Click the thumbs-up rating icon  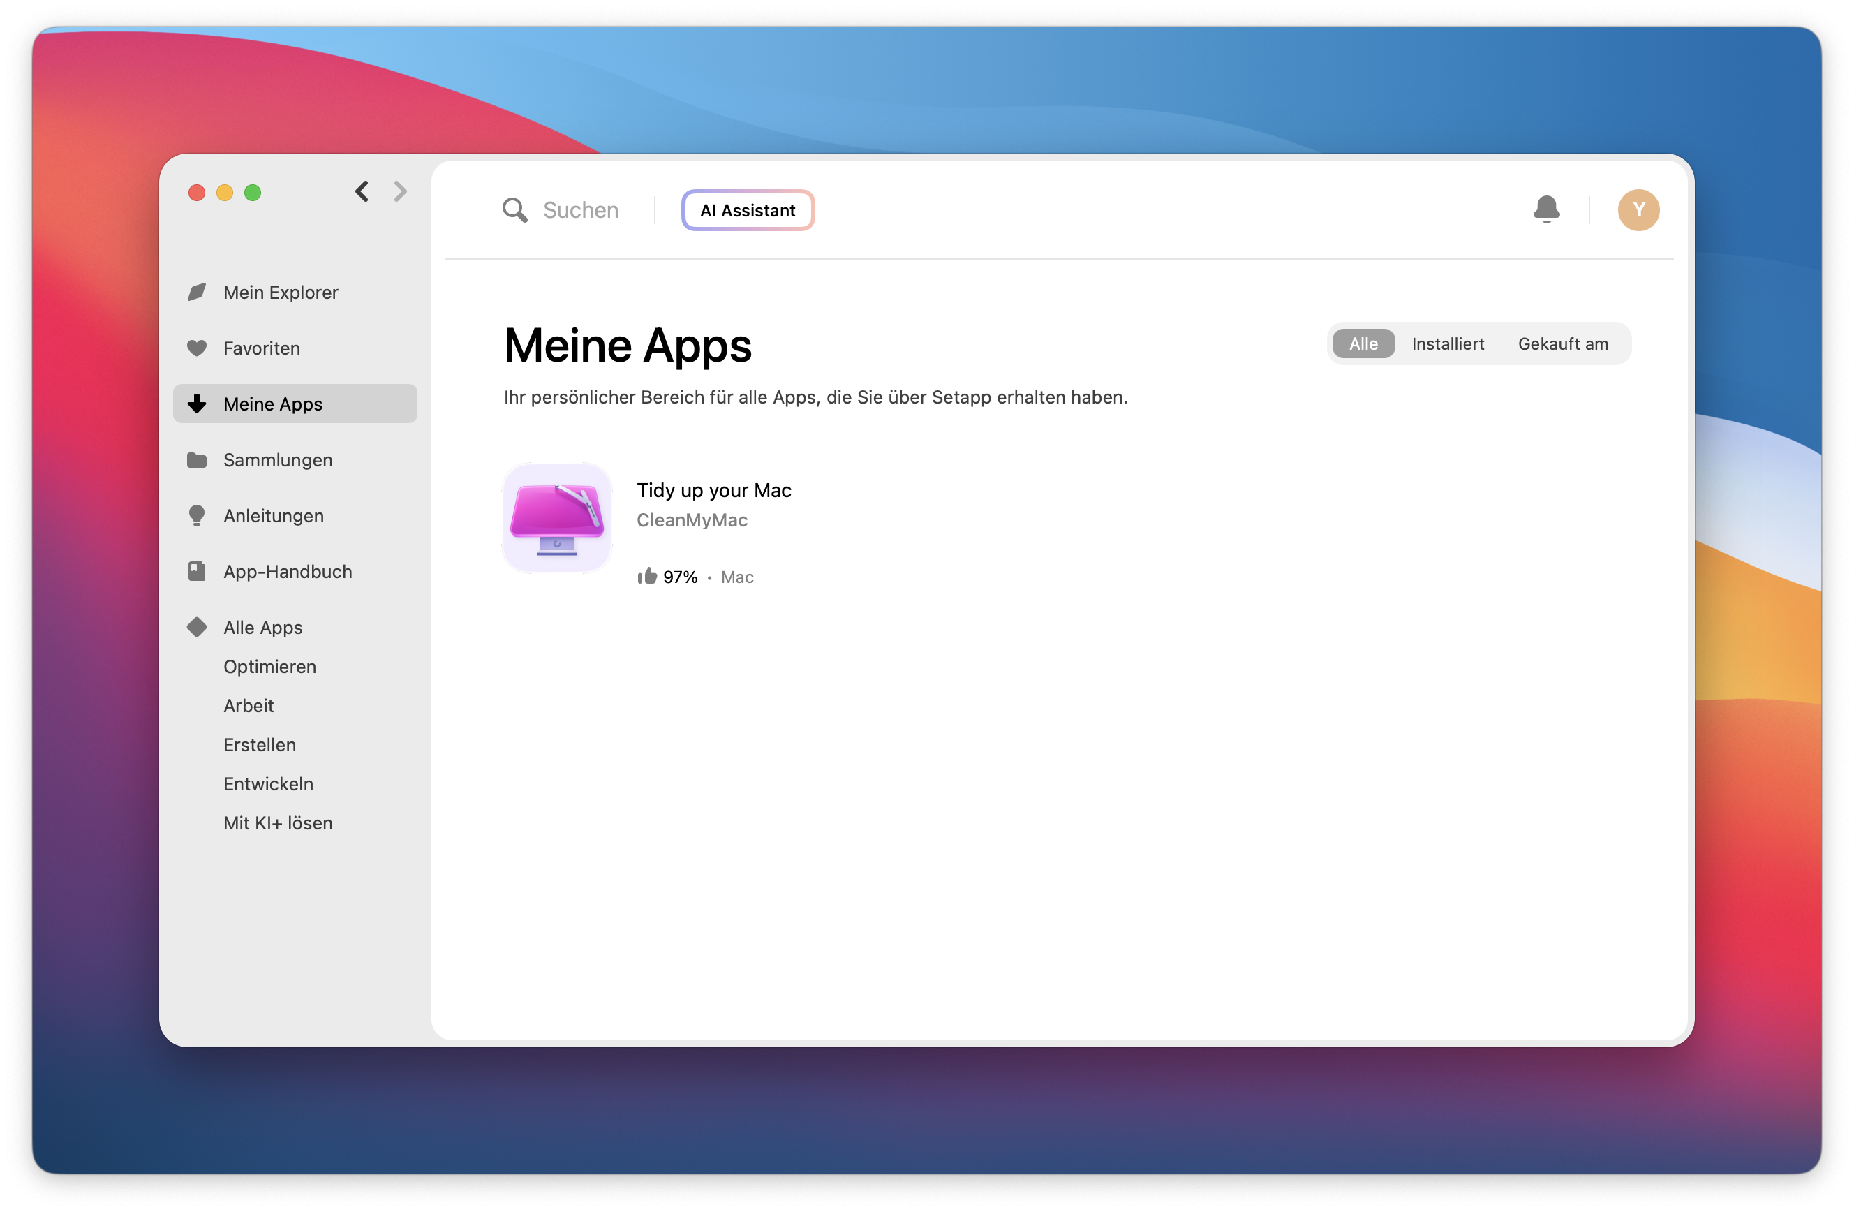646,577
